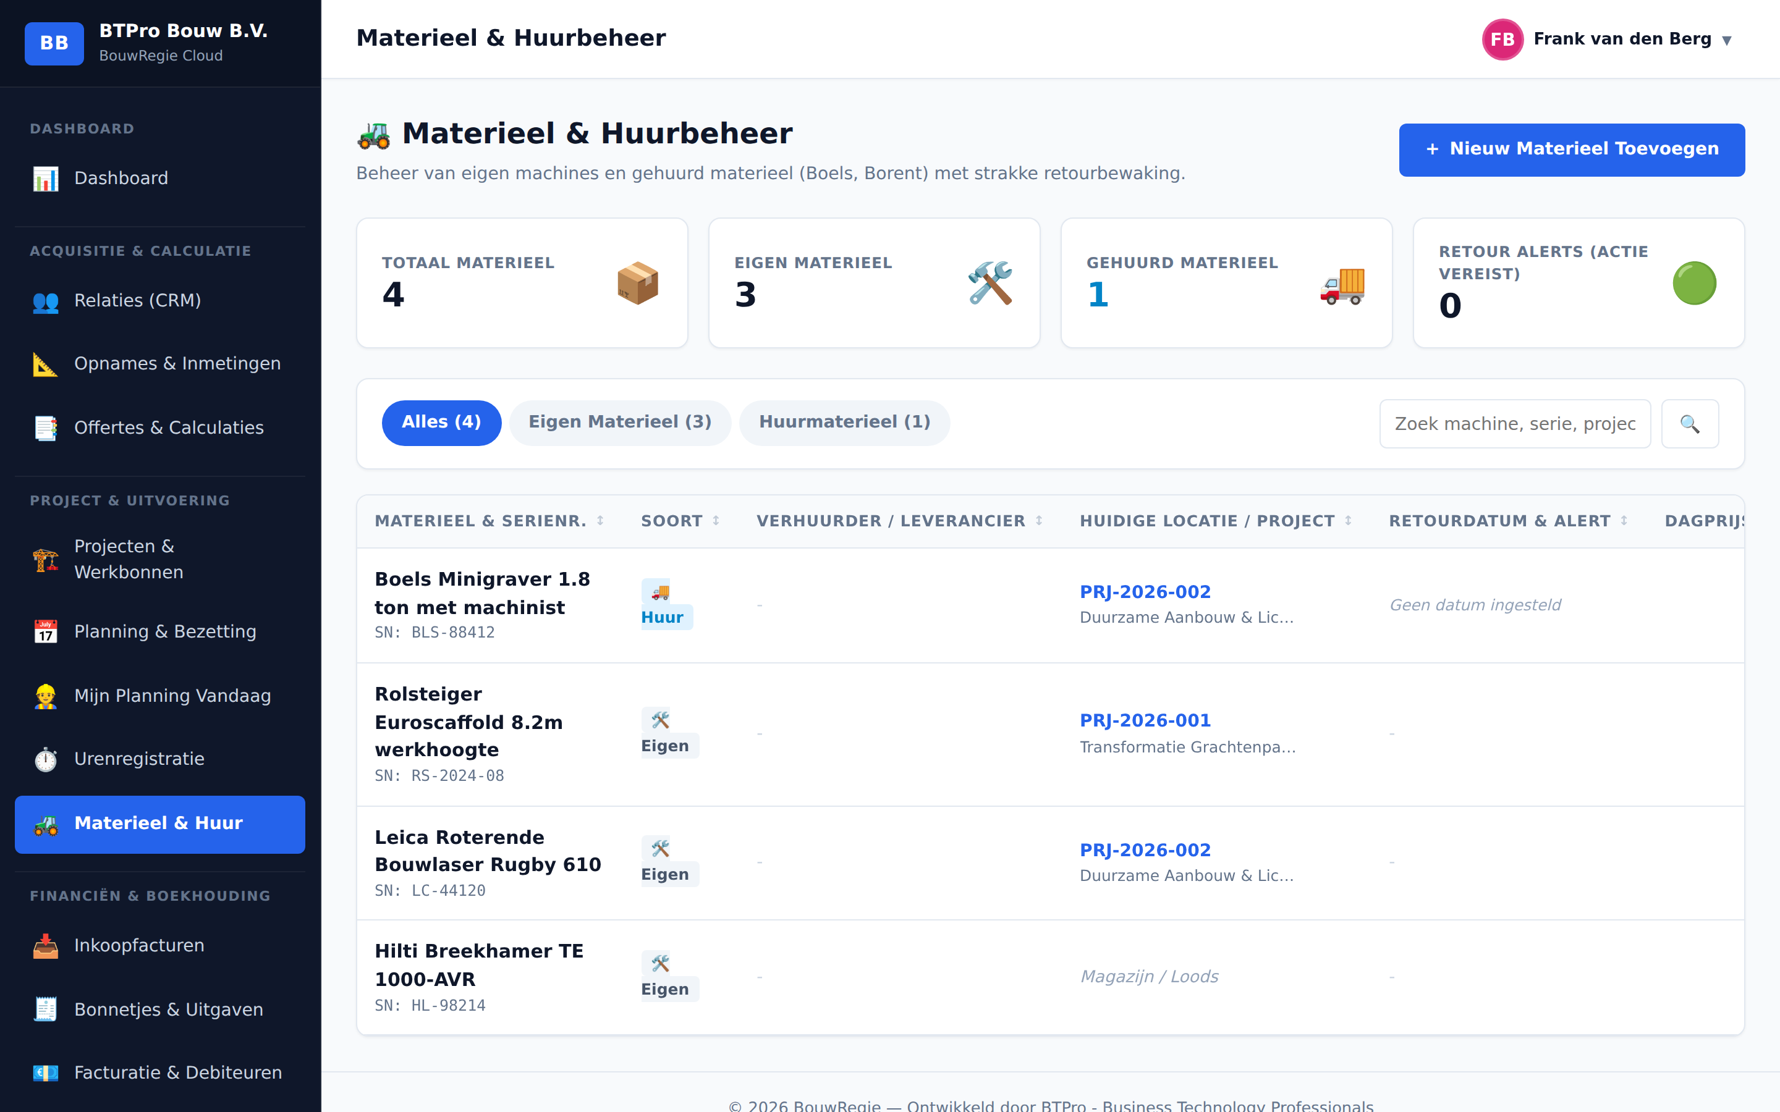Switch to Eigen Materieel (3) filter
The width and height of the screenshot is (1780, 1112).
[x=620, y=423]
